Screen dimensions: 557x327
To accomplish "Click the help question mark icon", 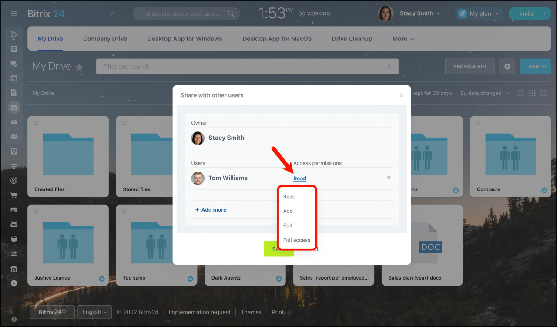I will click(14, 319).
